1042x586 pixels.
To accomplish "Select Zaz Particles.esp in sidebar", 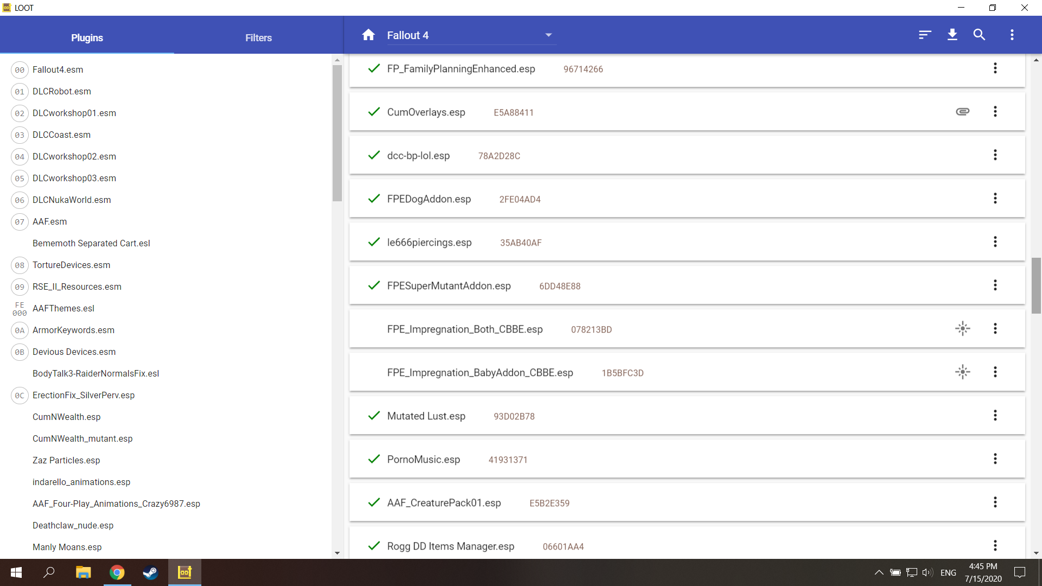I will click(66, 460).
